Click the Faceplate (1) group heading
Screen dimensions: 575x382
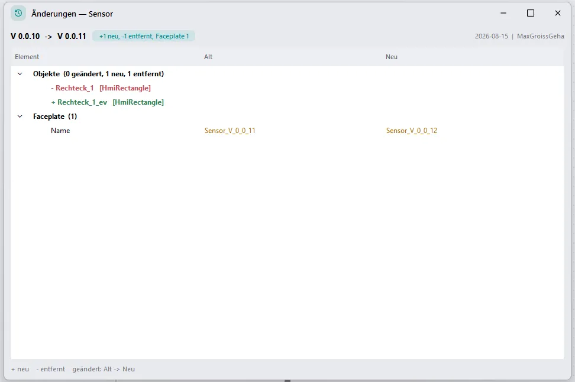pyautogui.click(x=55, y=116)
